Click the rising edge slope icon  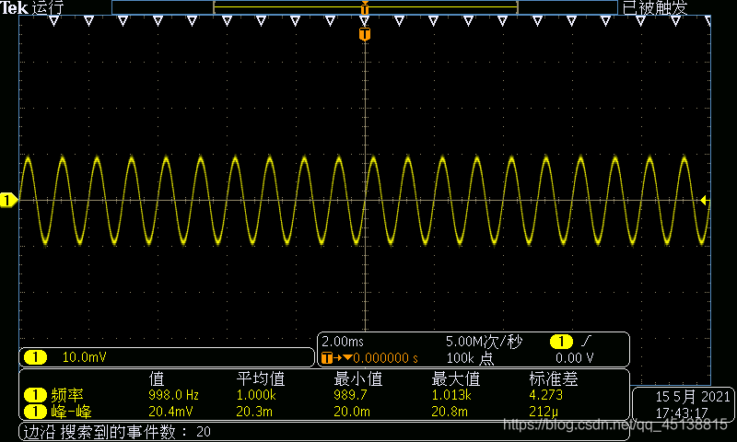coord(586,342)
